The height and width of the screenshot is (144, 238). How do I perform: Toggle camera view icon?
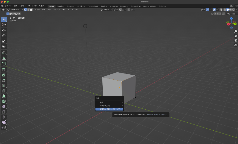coord(236,40)
